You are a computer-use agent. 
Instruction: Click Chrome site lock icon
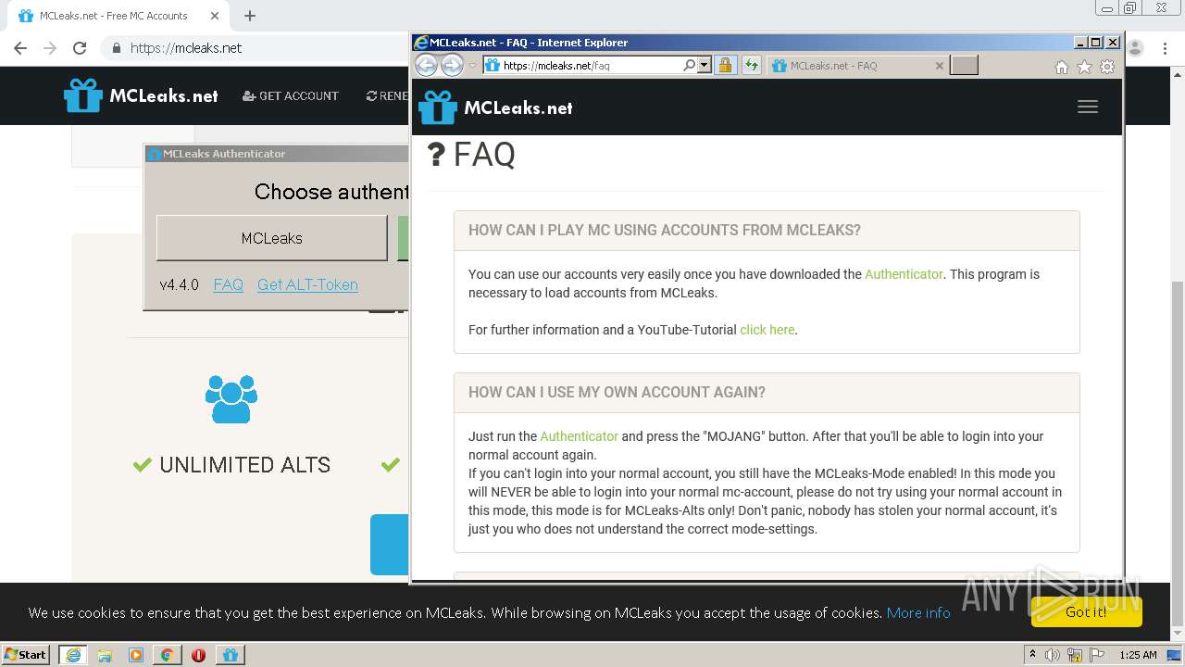tap(116, 48)
